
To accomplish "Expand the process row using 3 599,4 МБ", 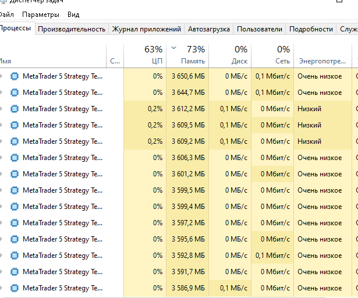I will (x=1, y=207).
